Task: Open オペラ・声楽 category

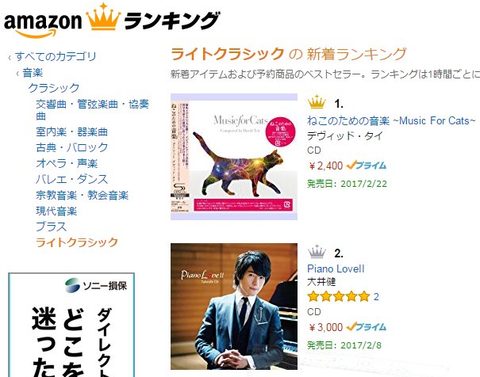Action: pyautogui.click(x=67, y=163)
